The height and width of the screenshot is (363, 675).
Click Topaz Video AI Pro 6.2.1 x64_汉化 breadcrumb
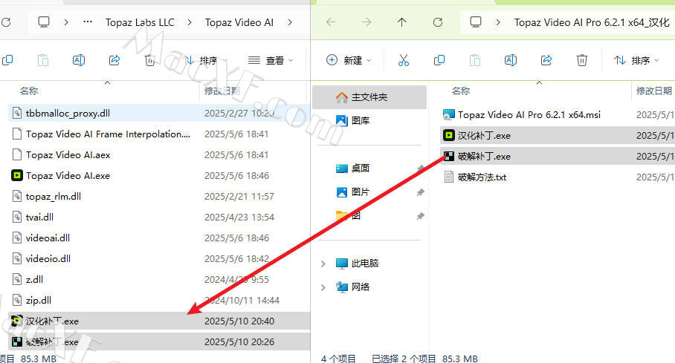pos(592,22)
